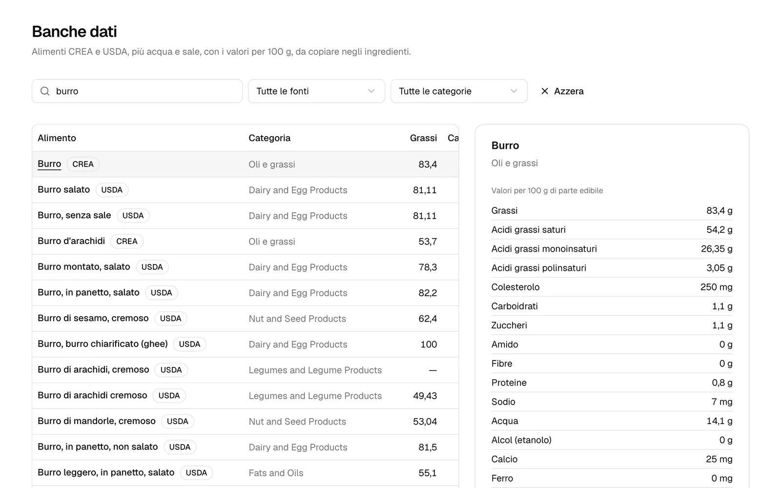The image size is (781, 488).
Task: Click the Alimento column header
Action: [57, 138]
